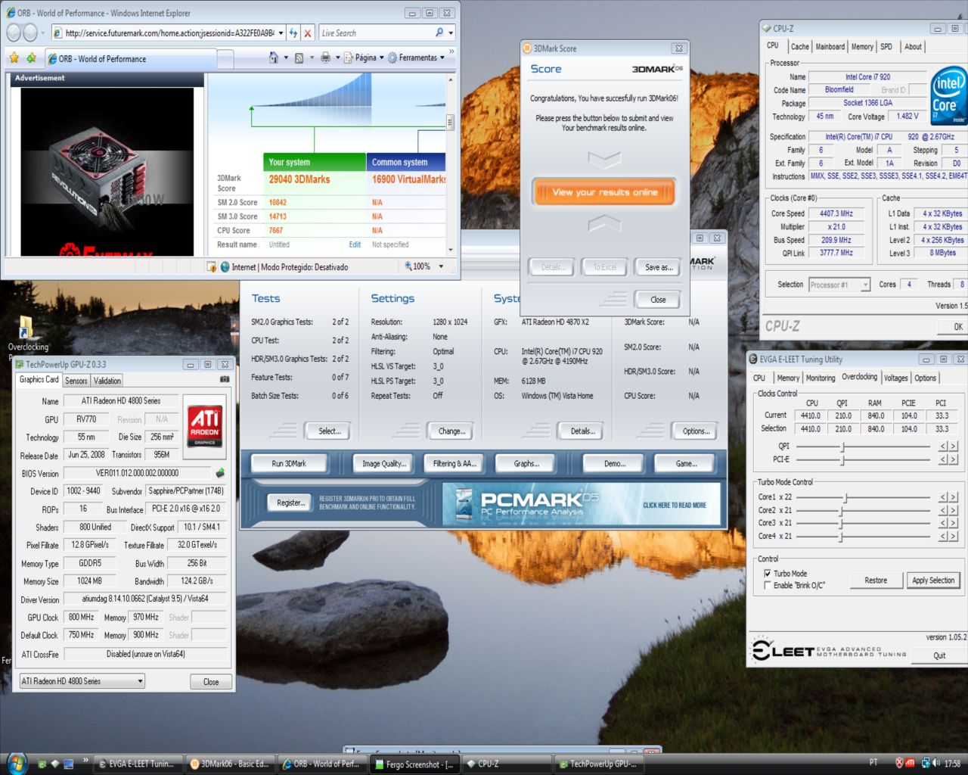Click the IE Home icon
The width and height of the screenshot is (968, 775).
(274, 58)
